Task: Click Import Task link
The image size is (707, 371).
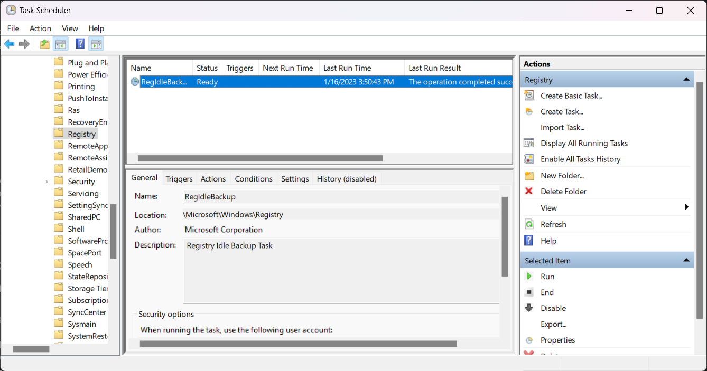Action: [562, 127]
